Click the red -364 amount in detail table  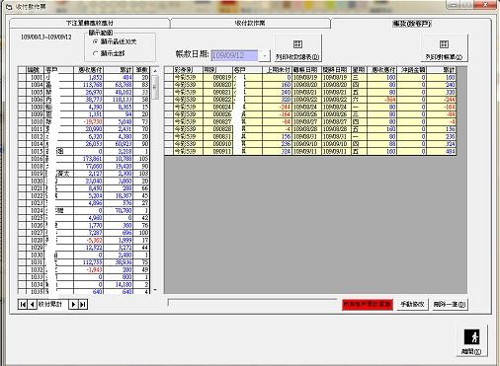[x=382, y=100]
